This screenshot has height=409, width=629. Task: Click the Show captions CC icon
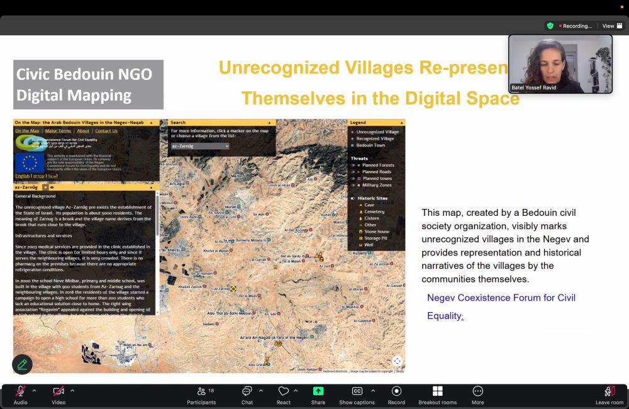[x=357, y=391]
